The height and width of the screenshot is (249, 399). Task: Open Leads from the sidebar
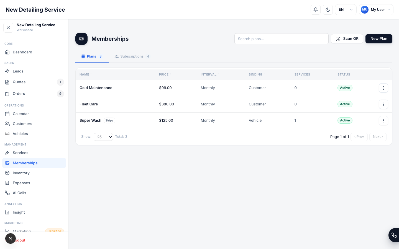pyautogui.click(x=34, y=71)
